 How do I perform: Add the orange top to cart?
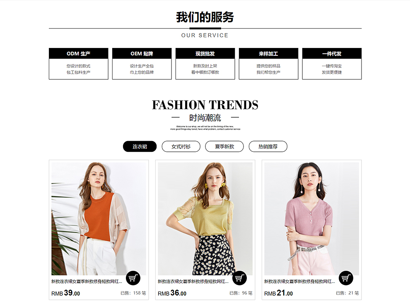(x=133, y=278)
